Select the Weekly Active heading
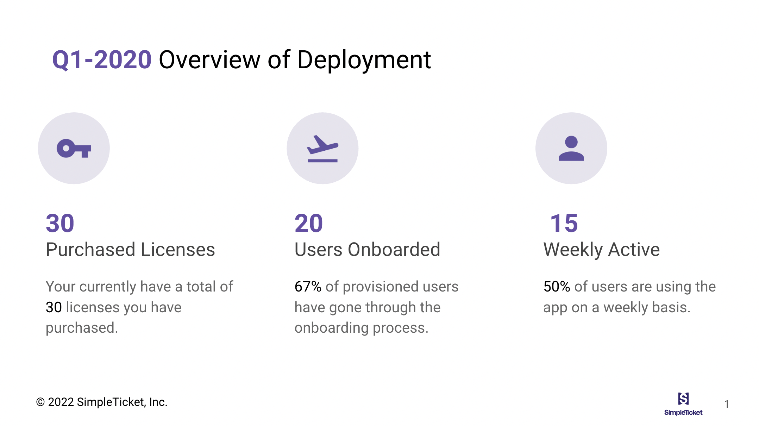The height and width of the screenshot is (426, 759). point(601,250)
